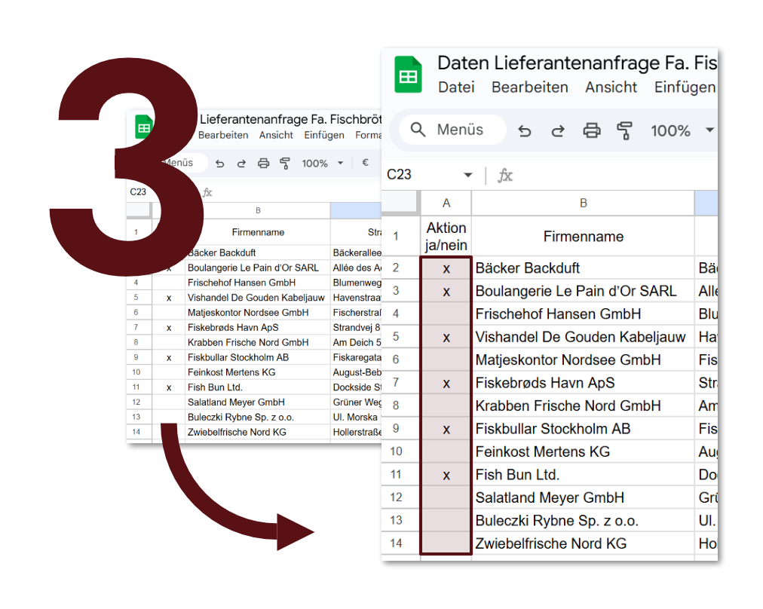Click undo icon in larger right spreadsheet
The width and height of the screenshot is (763, 609).
coord(525,131)
